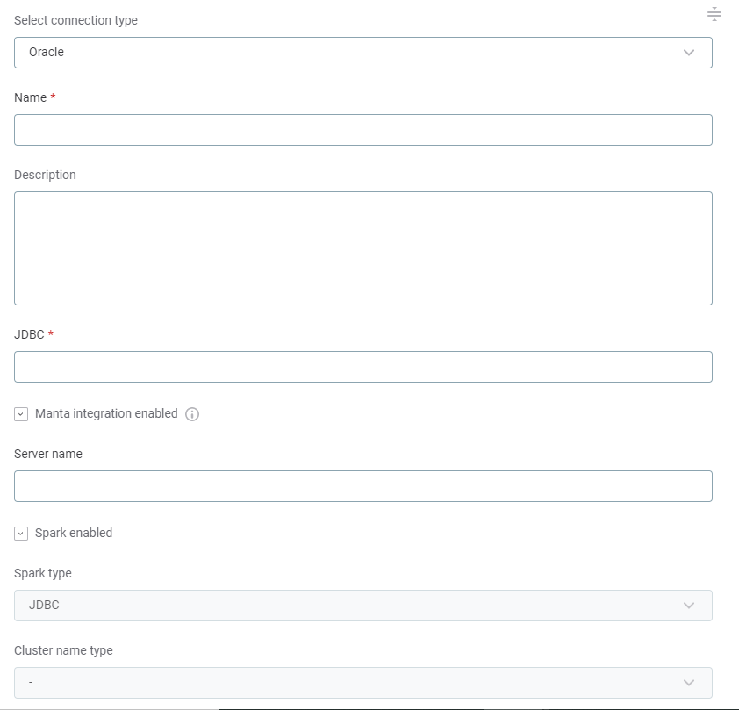Click the 'Description' field label
Screen dimensions: 739x710
45,175
